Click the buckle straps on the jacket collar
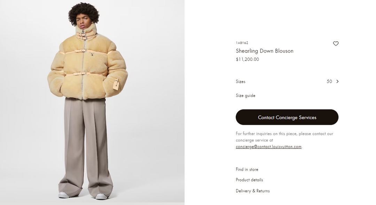Screen dimensions: 376x205 tap(83, 36)
